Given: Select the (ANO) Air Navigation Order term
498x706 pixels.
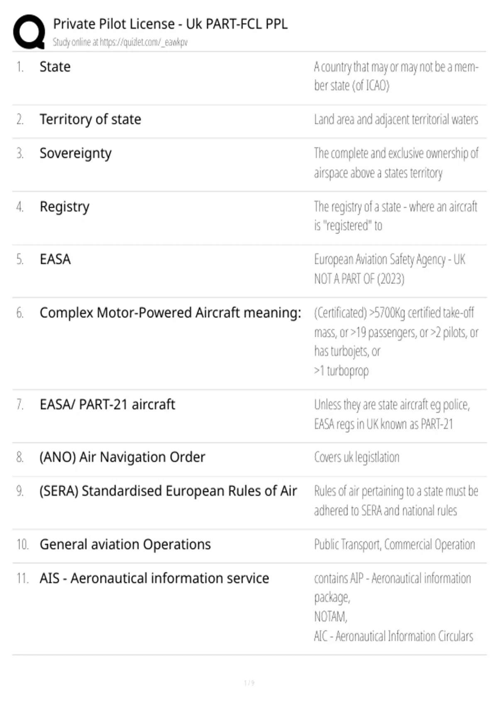Looking at the screenshot, I should 122,457.
